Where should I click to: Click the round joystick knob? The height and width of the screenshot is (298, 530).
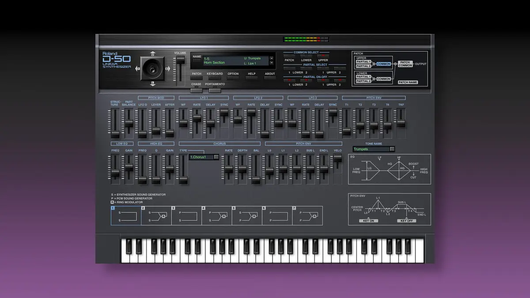pos(152,68)
